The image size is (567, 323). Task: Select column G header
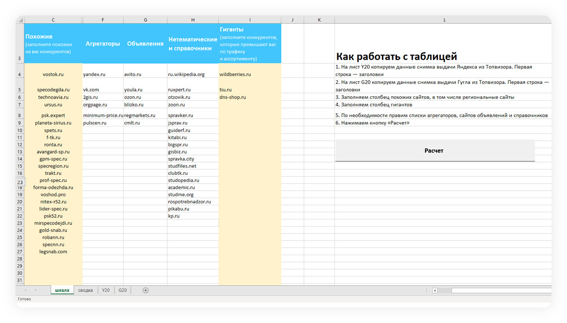click(145, 20)
